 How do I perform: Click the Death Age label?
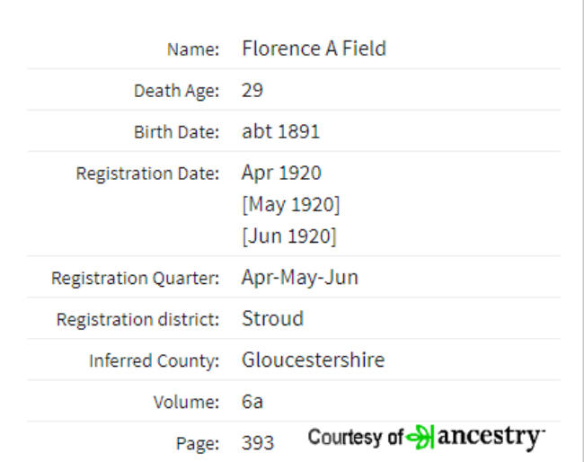(176, 91)
